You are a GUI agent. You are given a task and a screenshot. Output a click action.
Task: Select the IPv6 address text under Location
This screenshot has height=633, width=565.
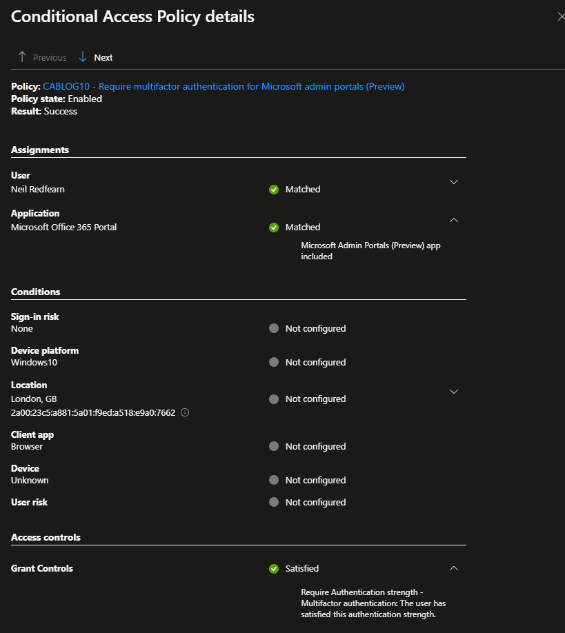[x=93, y=412]
